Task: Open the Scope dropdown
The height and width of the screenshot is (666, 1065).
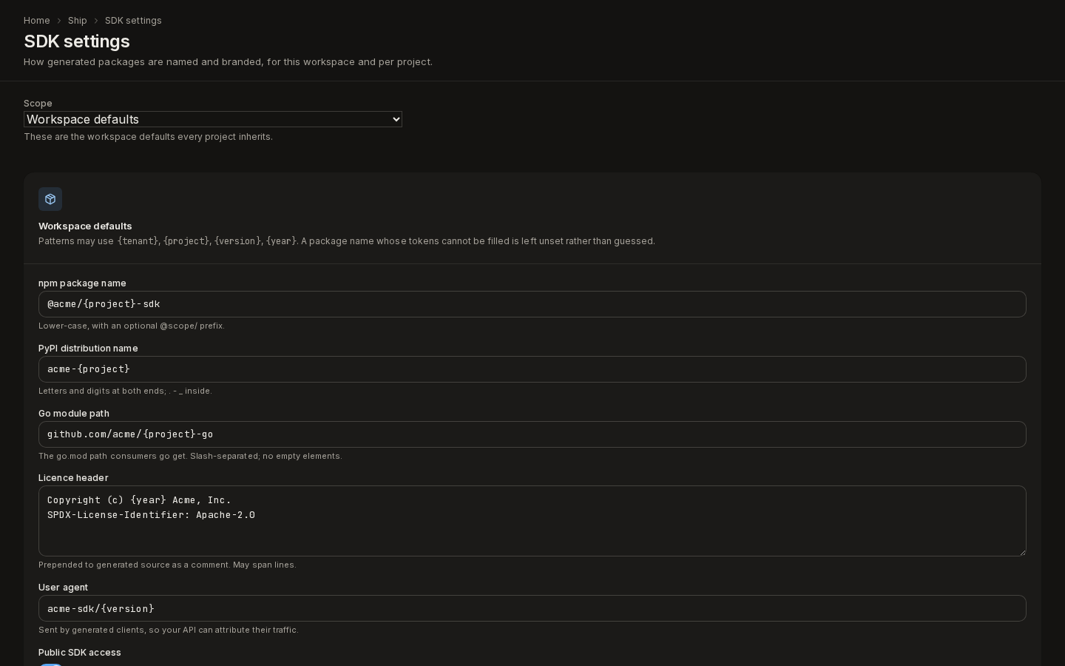Action: click(213, 119)
